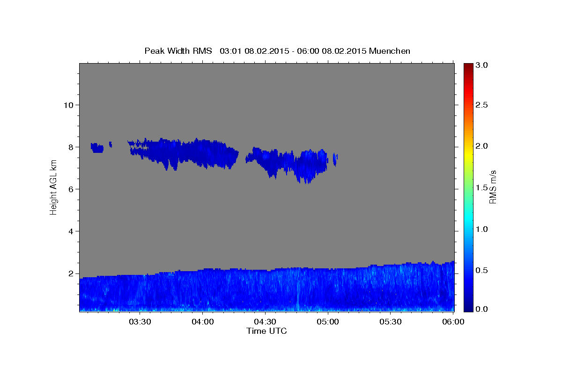The width and height of the screenshot is (562, 374).
Task: Click the colorbar value 2.5
Action: [481, 105]
